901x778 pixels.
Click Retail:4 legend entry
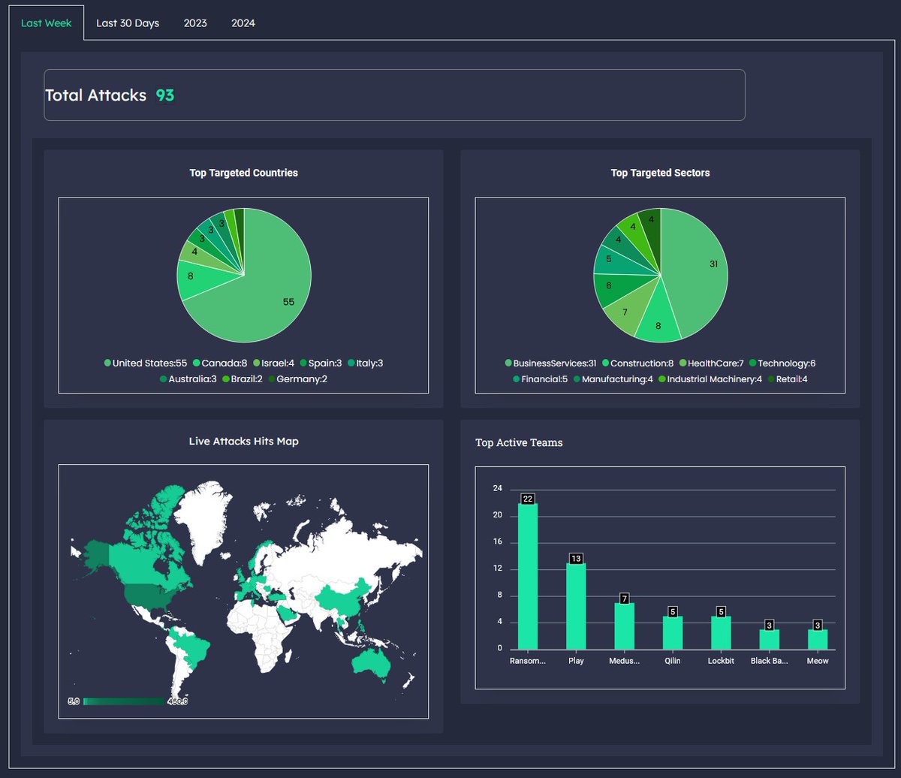(787, 379)
